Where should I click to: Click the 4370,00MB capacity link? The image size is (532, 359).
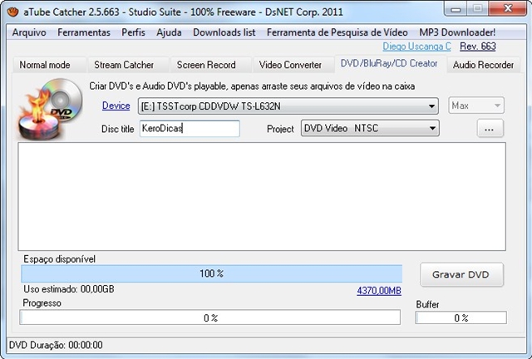(x=379, y=291)
